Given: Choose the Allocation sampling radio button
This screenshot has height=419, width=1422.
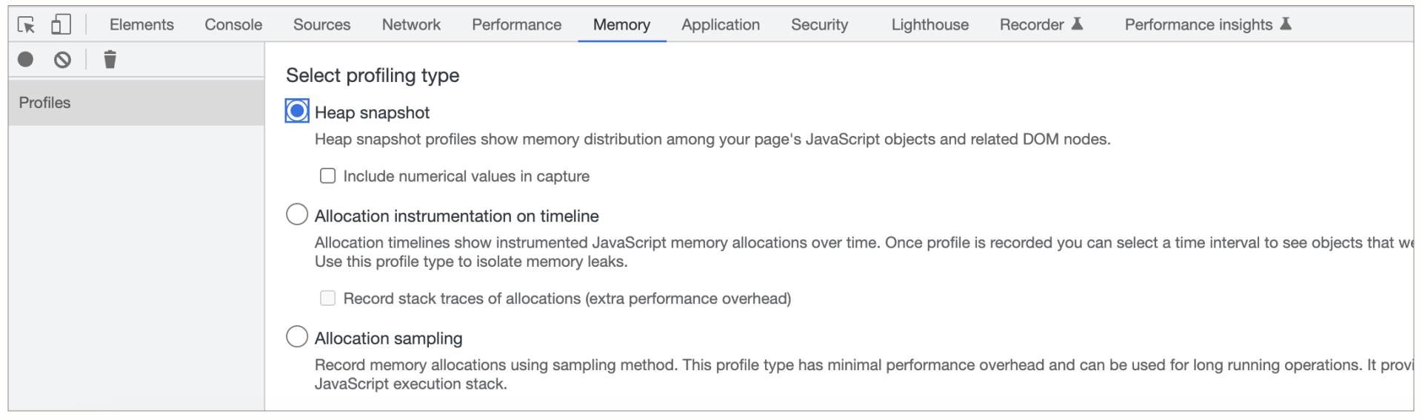Looking at the screenshot, I should coord(297,337).
